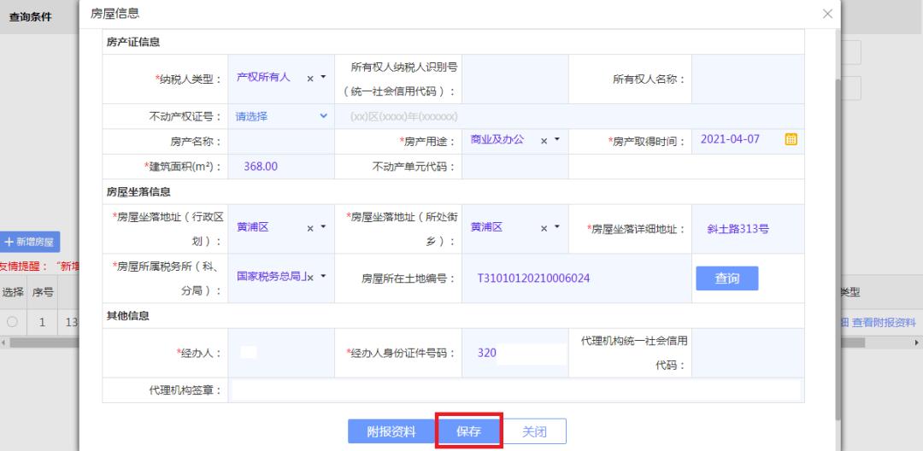
Task: Open the 房产用途 dropdown arrow
Action: pyautogui.click(x=557, y=139)
